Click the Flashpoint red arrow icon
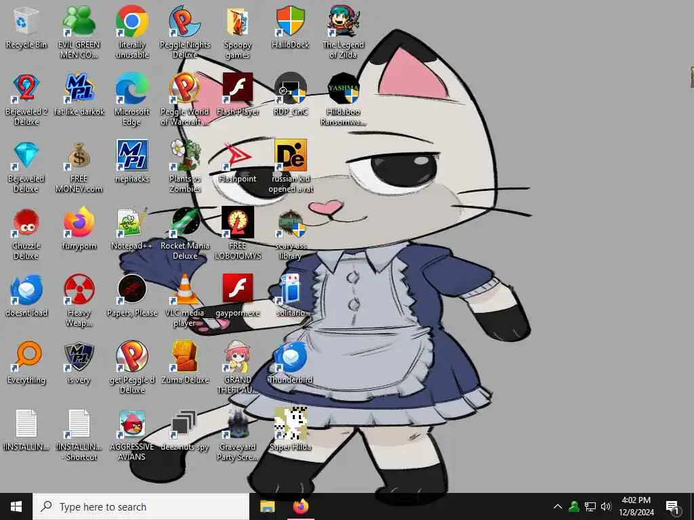694x520 pixels. coord(238,156)
